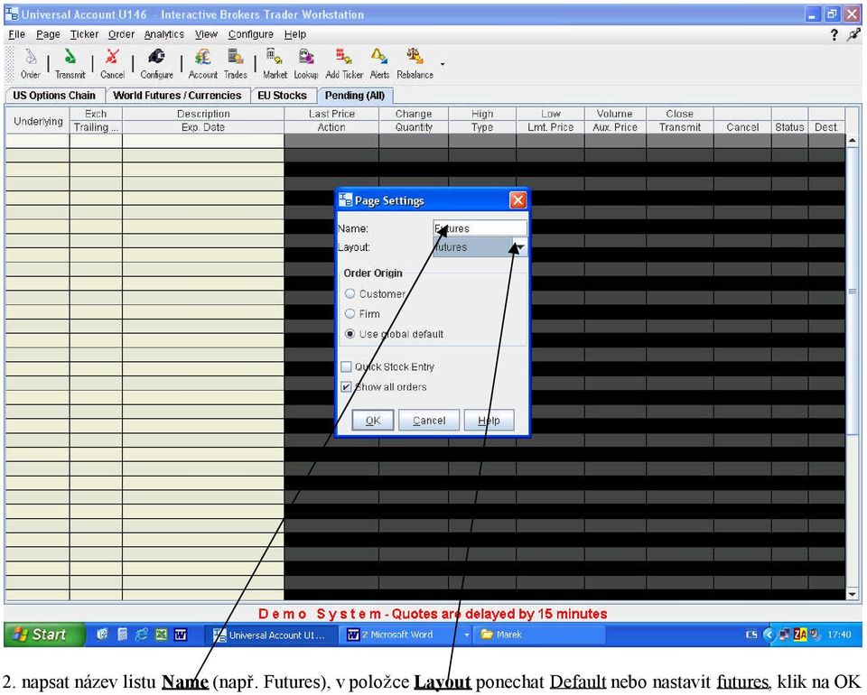Open the Configure menu

[250, 34]
